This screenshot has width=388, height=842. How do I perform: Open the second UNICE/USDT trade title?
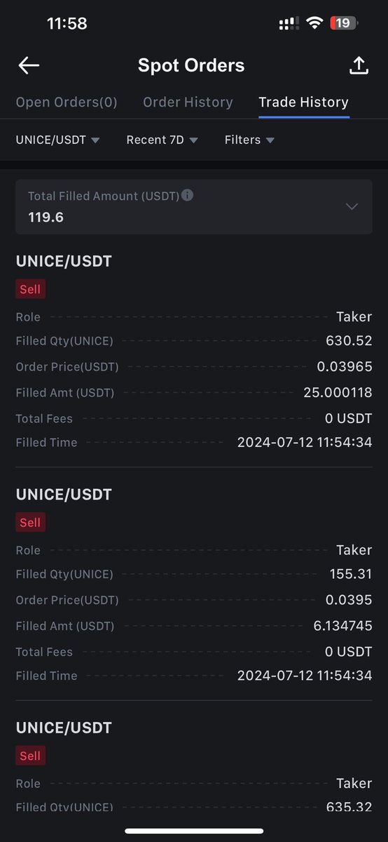click(x=64, y=495)
